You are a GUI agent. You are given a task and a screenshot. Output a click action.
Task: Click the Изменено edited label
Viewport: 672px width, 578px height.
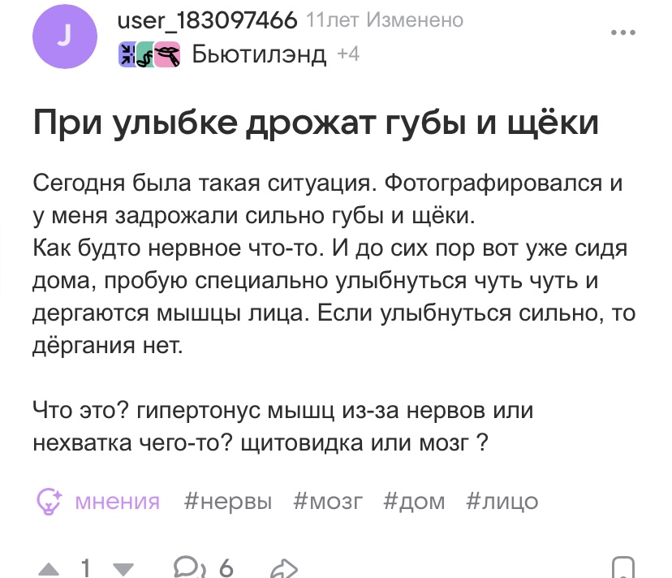pos(415,20)
